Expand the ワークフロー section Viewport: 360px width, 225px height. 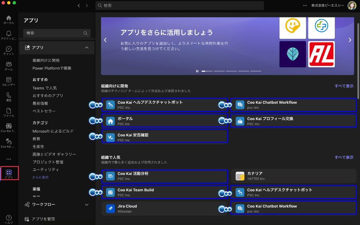[x=86, y=205]
